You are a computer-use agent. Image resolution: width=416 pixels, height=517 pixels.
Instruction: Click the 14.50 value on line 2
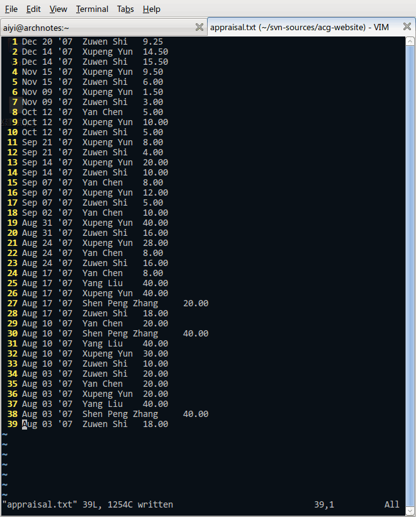pyautogui.click(x=155, y=52)
